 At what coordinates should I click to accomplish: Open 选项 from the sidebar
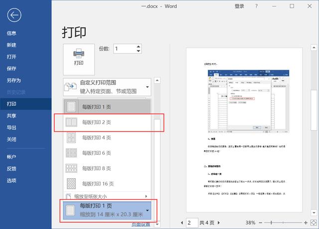click(x=11, y=180)
